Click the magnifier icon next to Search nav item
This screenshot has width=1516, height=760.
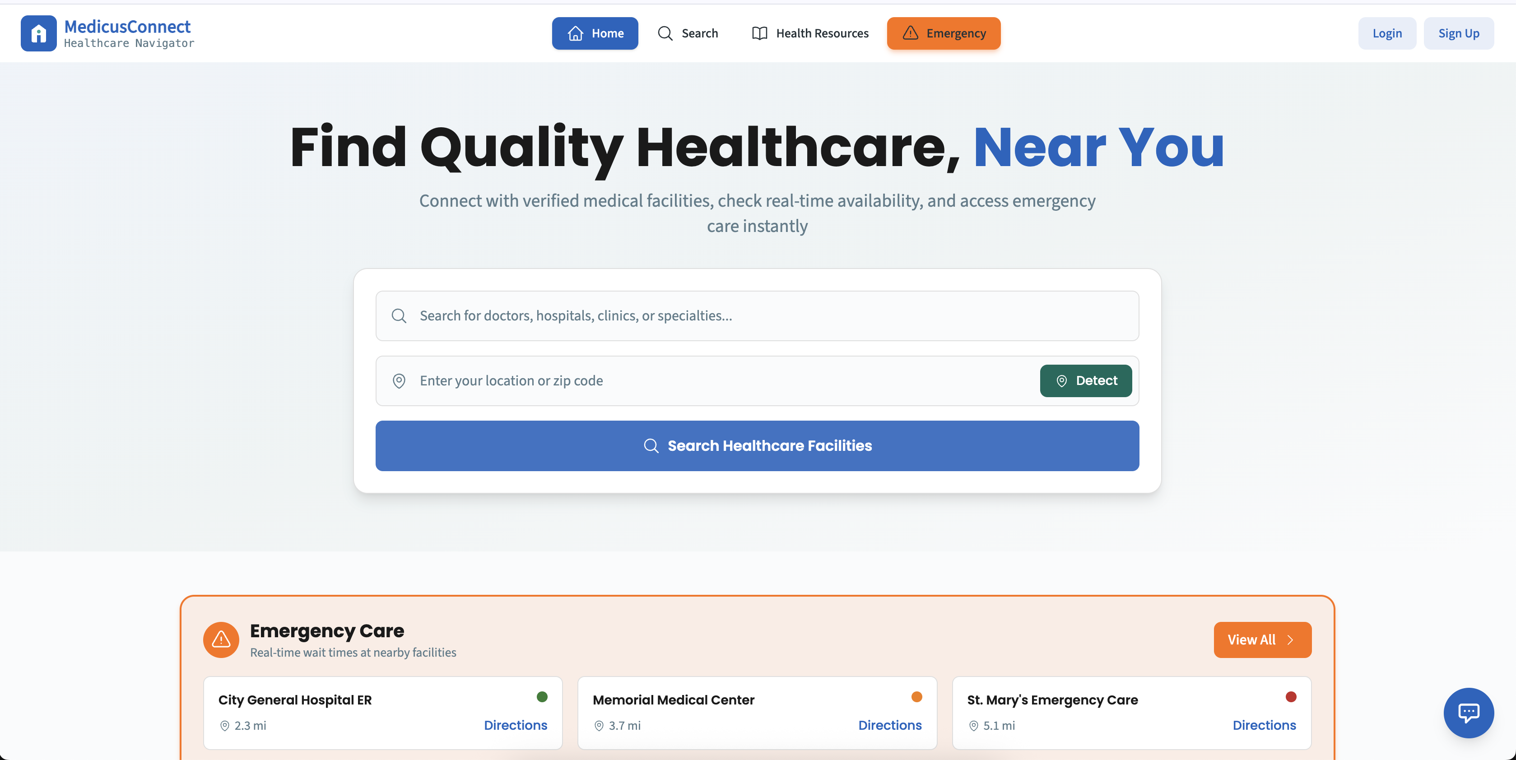coord(665,33)
